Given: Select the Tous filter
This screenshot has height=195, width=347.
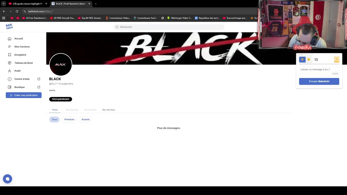Looking at the screenshot, I should [54, 119].
